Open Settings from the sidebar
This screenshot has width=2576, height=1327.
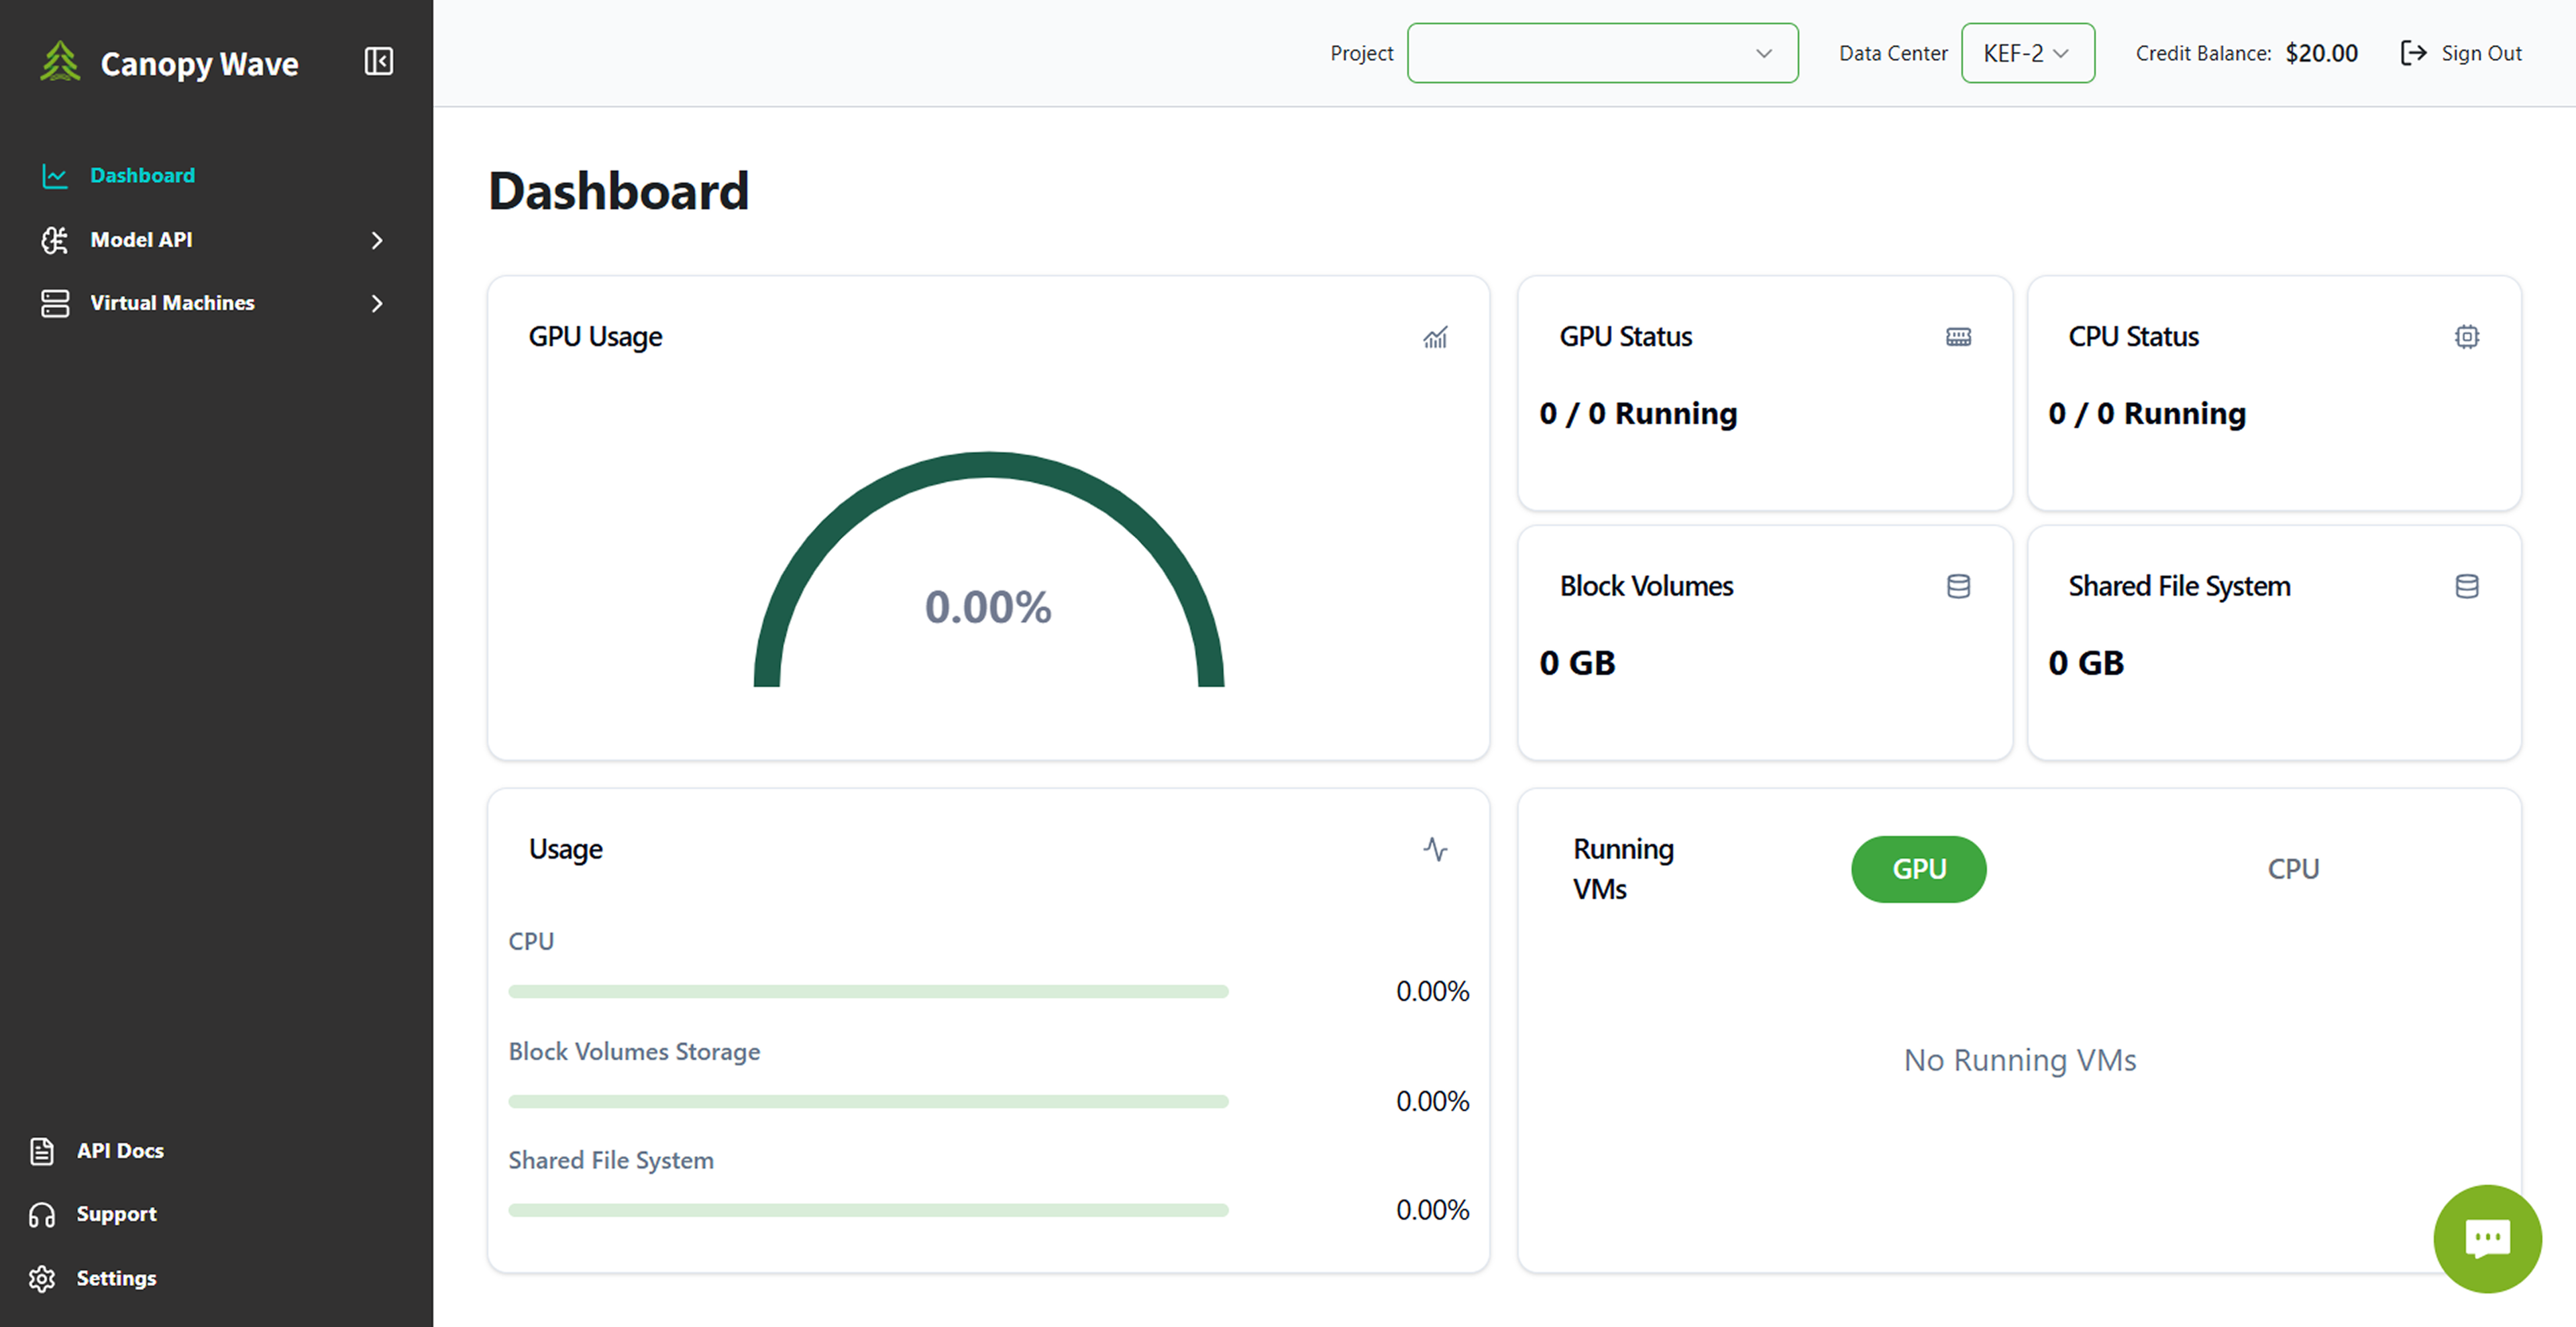pyautogui.click(x=116, y=1278)
